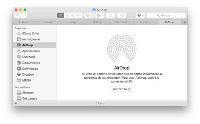200x124 pixels.
Task: Close the Finder window
Action: 16,10
